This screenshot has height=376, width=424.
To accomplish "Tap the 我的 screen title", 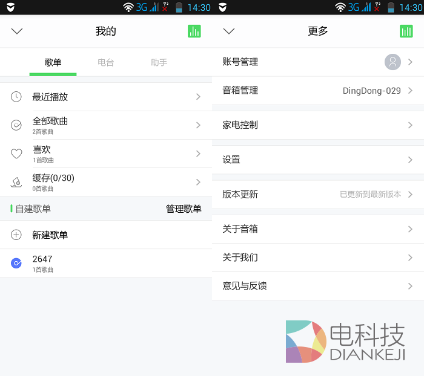I will [x=106, y=31].
